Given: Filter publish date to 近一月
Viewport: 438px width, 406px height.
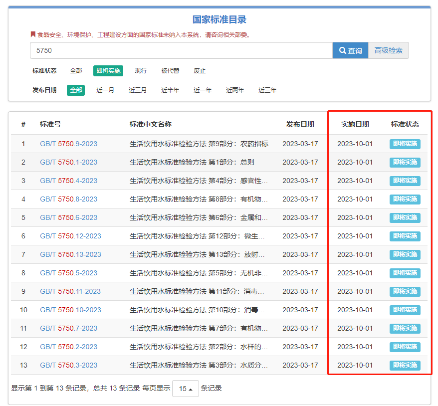Looking at the screenshot, I should coord(105,90).
